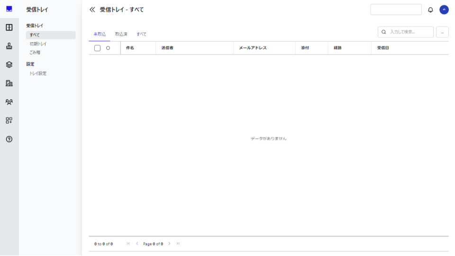Click the データがありません message

268,138
